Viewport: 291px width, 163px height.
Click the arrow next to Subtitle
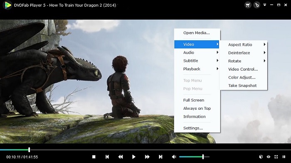pos(217,61)
